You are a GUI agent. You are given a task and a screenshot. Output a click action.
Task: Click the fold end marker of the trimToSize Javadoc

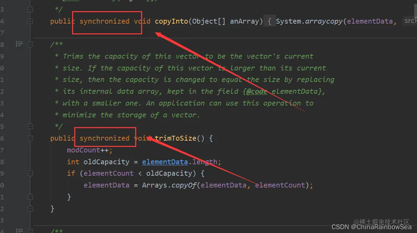tap(30, 126)
